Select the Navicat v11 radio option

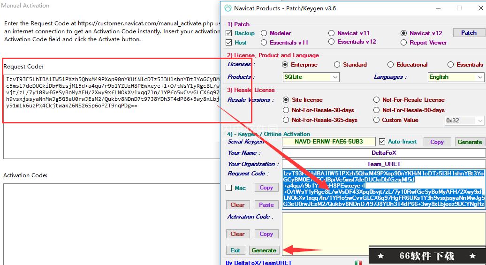pyautogui.click(x=331, y=33)
